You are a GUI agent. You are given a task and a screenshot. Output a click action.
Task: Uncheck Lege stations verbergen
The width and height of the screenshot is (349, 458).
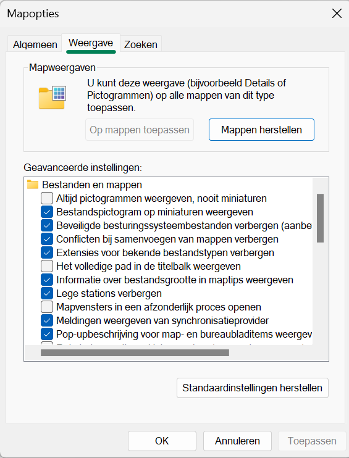tap(47, 293)
